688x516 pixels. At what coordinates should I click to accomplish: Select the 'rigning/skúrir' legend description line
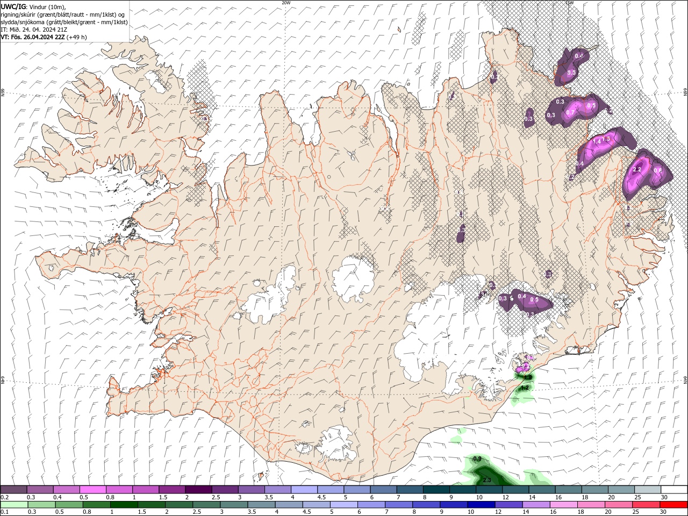coord(63,15)
